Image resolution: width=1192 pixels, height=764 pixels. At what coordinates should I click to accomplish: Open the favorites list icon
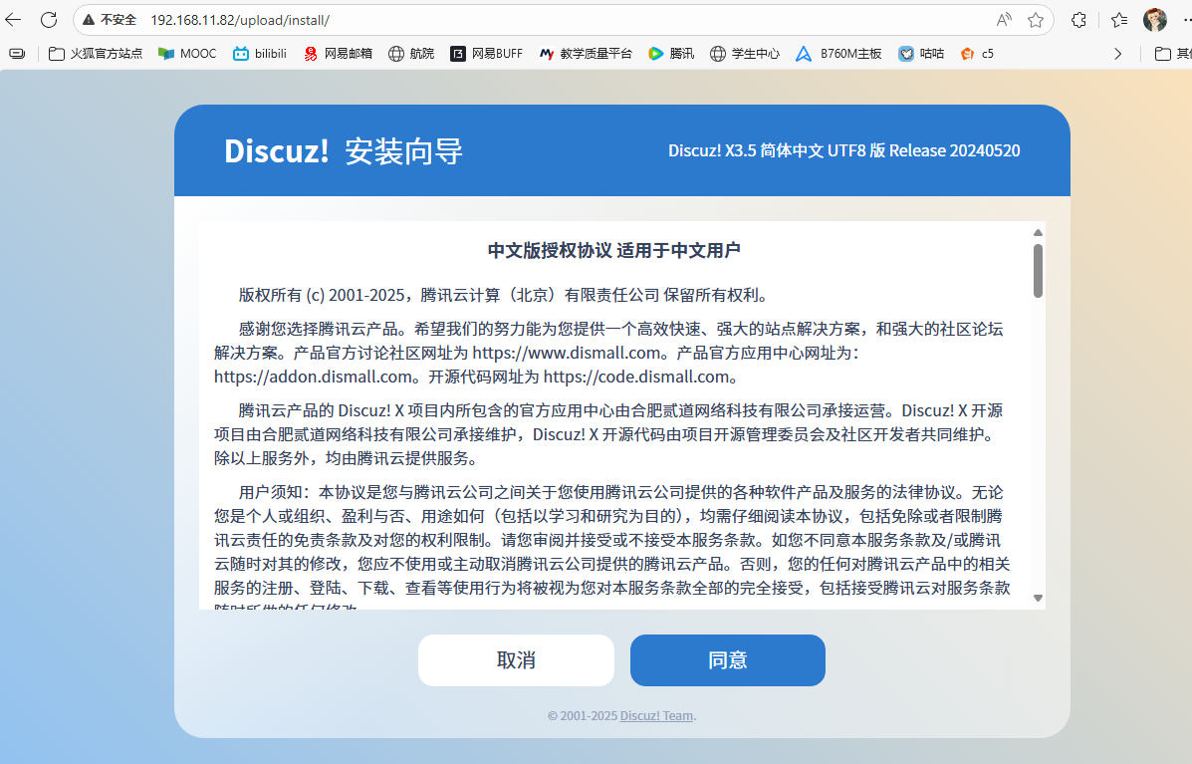1119,20
